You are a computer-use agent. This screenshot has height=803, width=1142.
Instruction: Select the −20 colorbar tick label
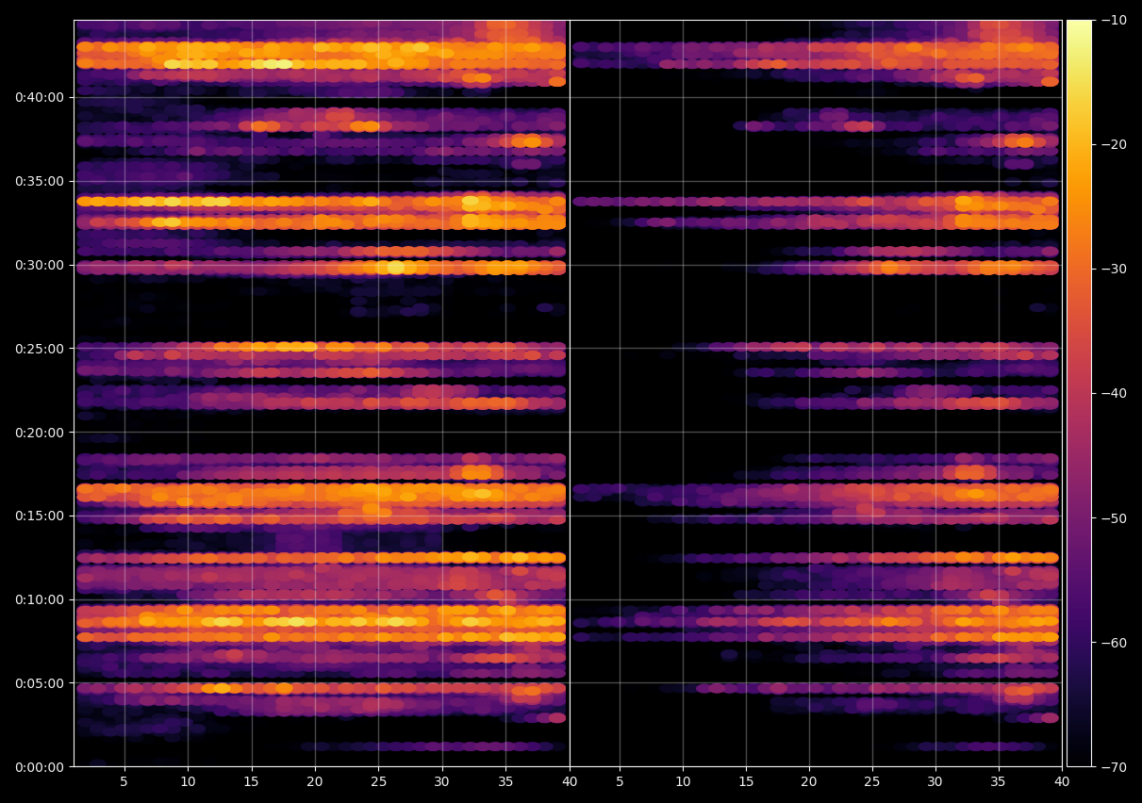pyautogui.click(x=1113, y=144)
